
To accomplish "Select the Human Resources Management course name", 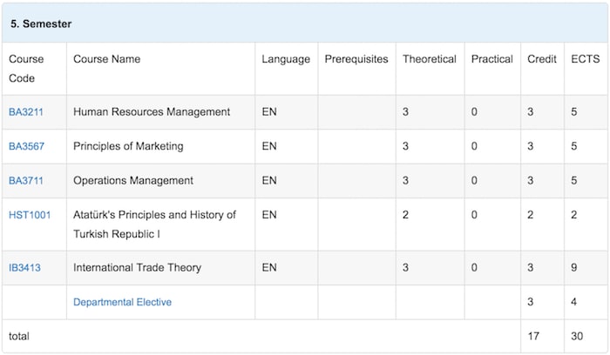I will pyautogui.click(x=152, y=112).
